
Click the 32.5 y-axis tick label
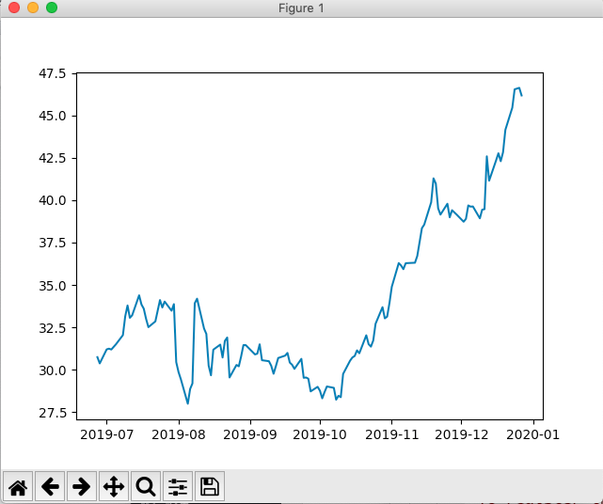tap(53, 328)
